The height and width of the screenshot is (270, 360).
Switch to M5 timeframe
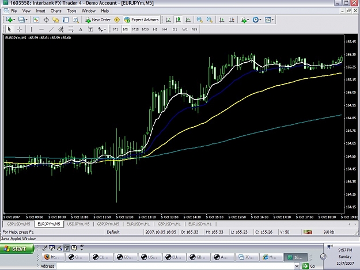(125, 29)
